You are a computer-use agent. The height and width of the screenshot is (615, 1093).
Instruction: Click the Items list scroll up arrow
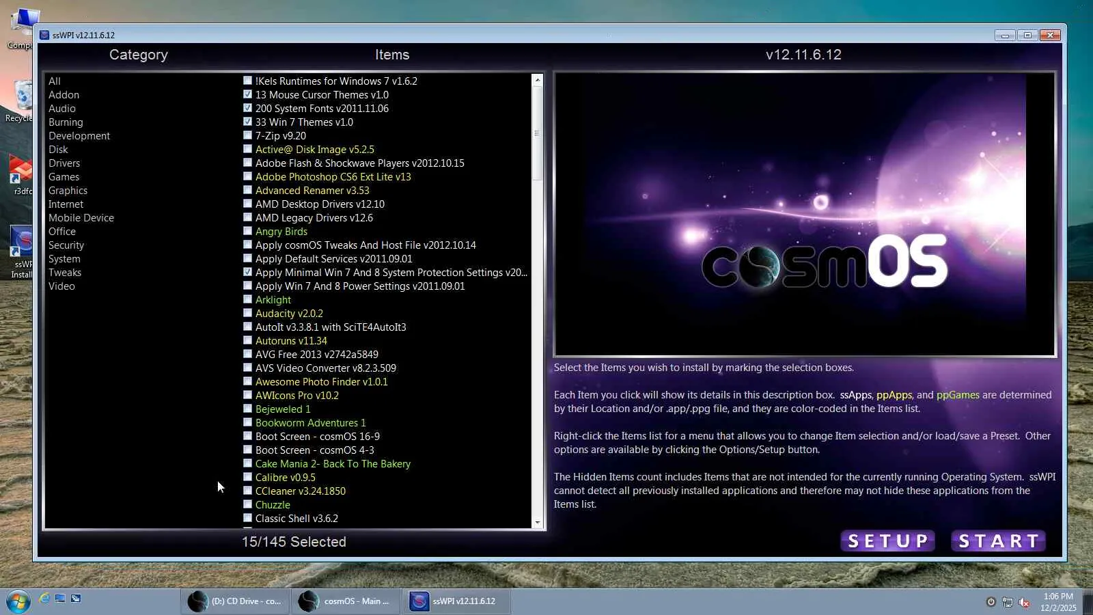click(x=538, y=80)
